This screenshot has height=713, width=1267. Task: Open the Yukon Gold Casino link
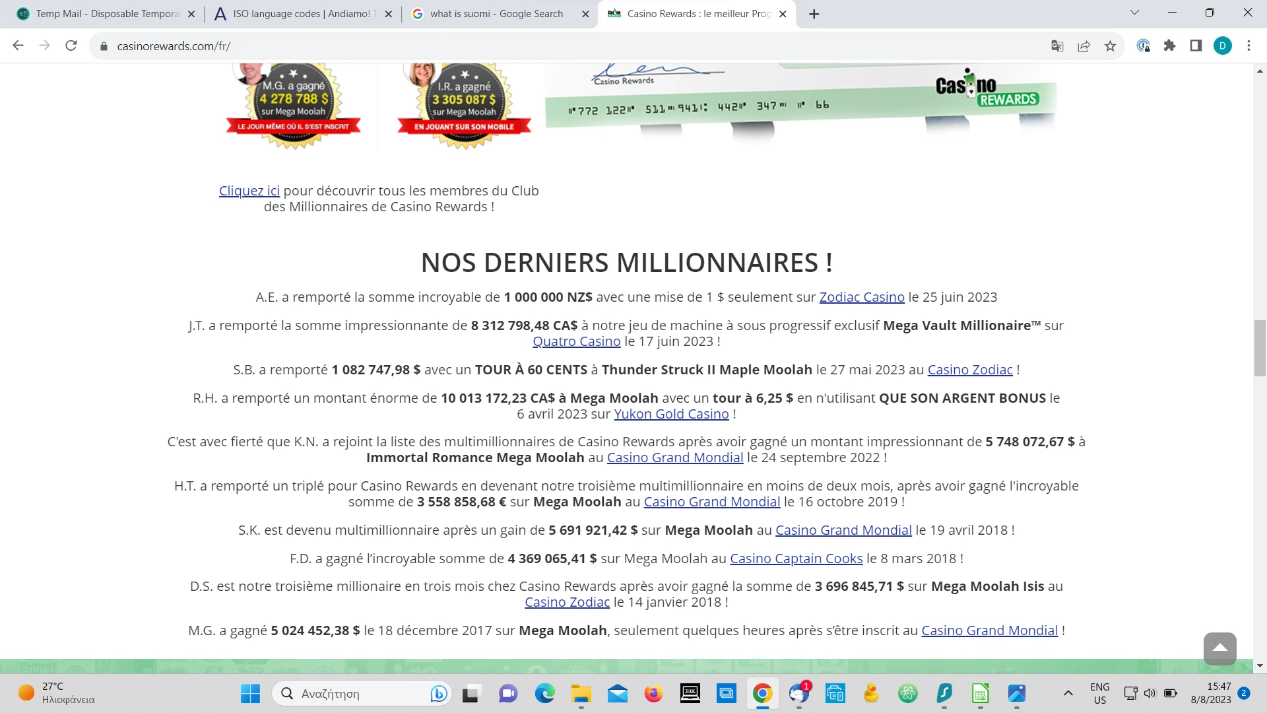(671, 414)
